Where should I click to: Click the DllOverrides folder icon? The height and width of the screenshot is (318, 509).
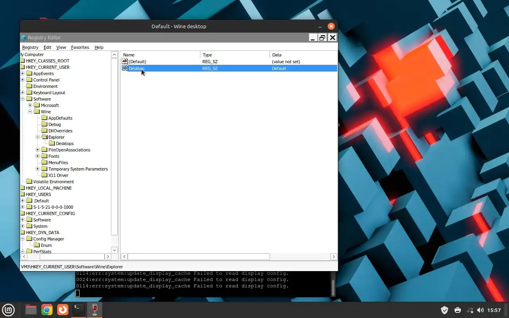pyautogui.click(x=44, y=131)
